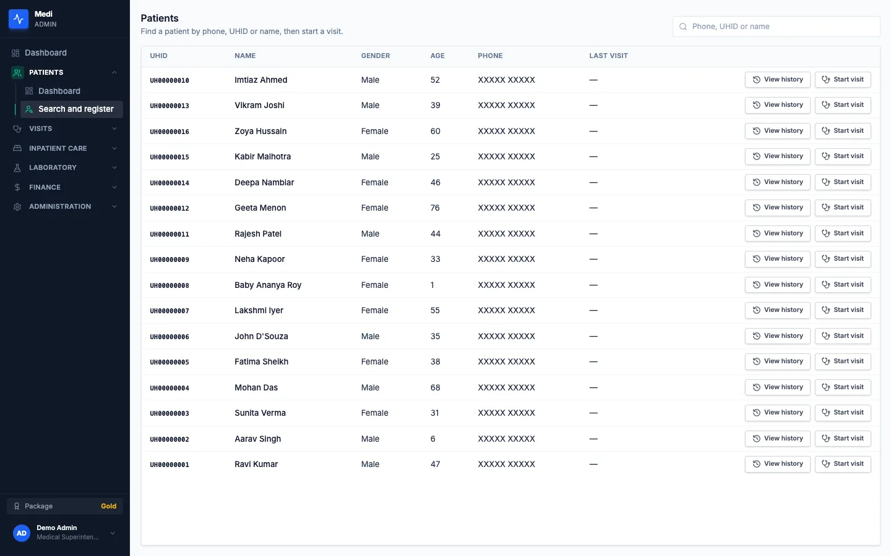Start visit for Sunita Verma
This screenshot has width=891, height=556.
843,413
